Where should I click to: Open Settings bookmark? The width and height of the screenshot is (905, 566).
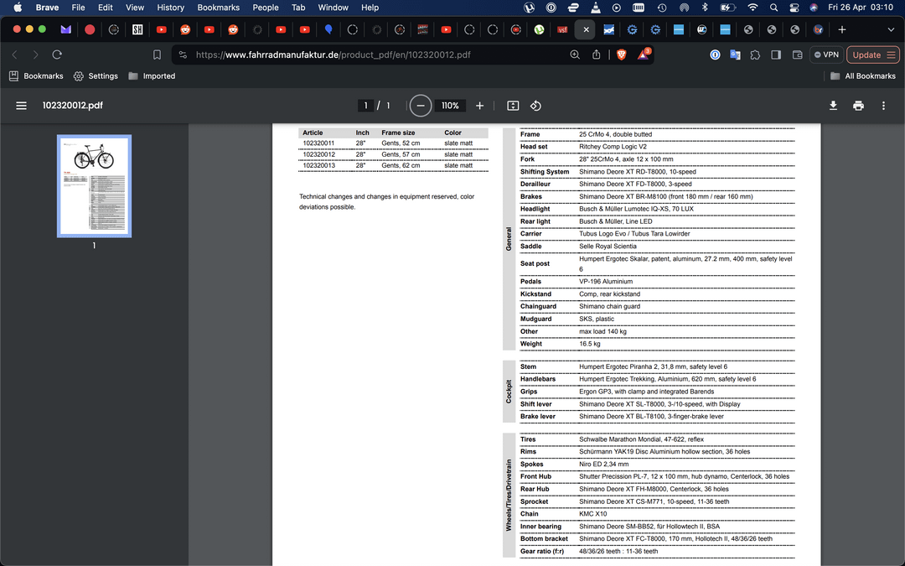point(96,75)
